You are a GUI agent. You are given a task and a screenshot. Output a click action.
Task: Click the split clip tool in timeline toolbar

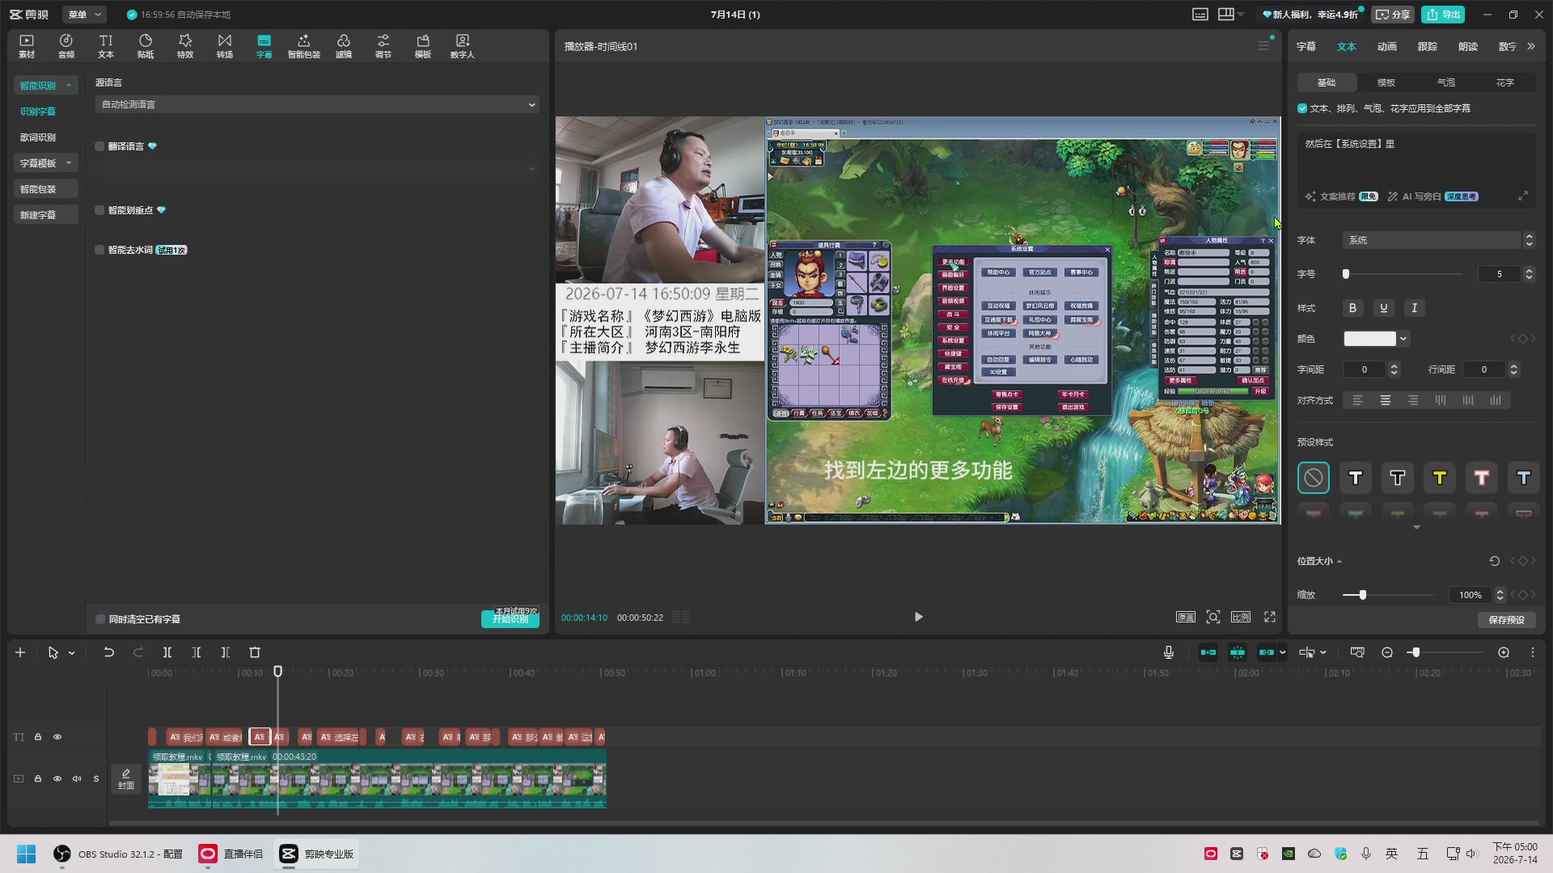[x=167, y=652]
